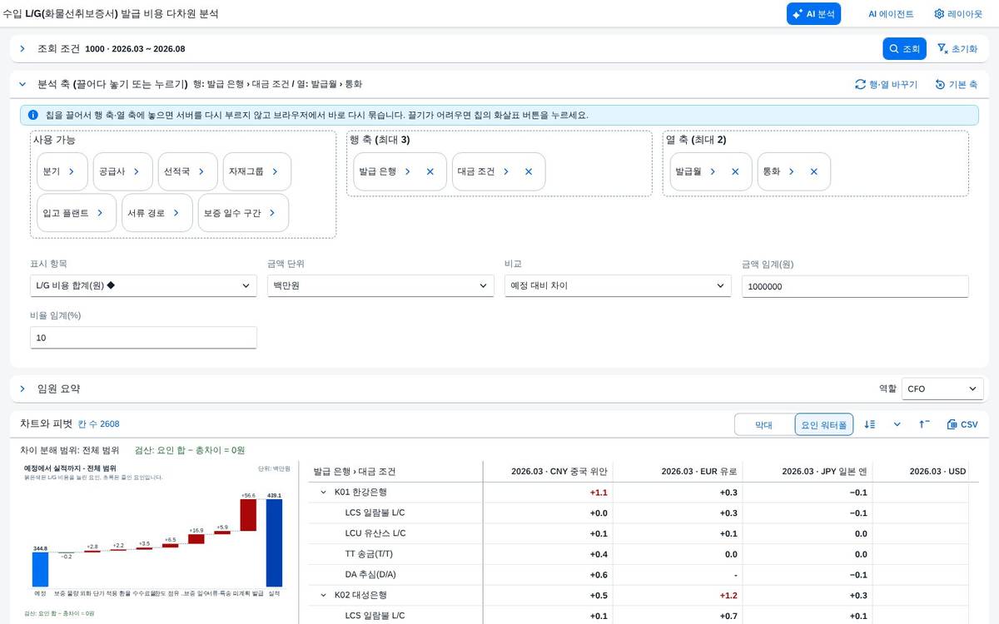Click the 금액 임계(원) input field
Viewport: 999px width, 624px height.
tap(855, 286)
